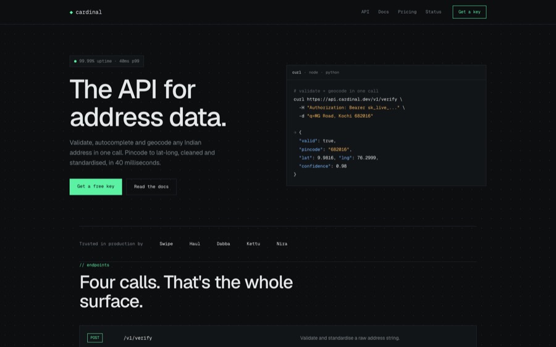Click the "valid": true response line
The image size is (556, 347).
point(317,141)
